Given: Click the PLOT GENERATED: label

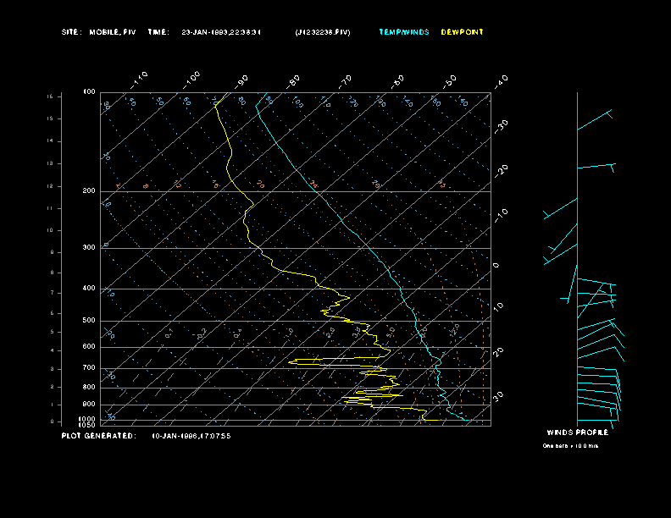Looking at the screenshot, I should [99, 436].
